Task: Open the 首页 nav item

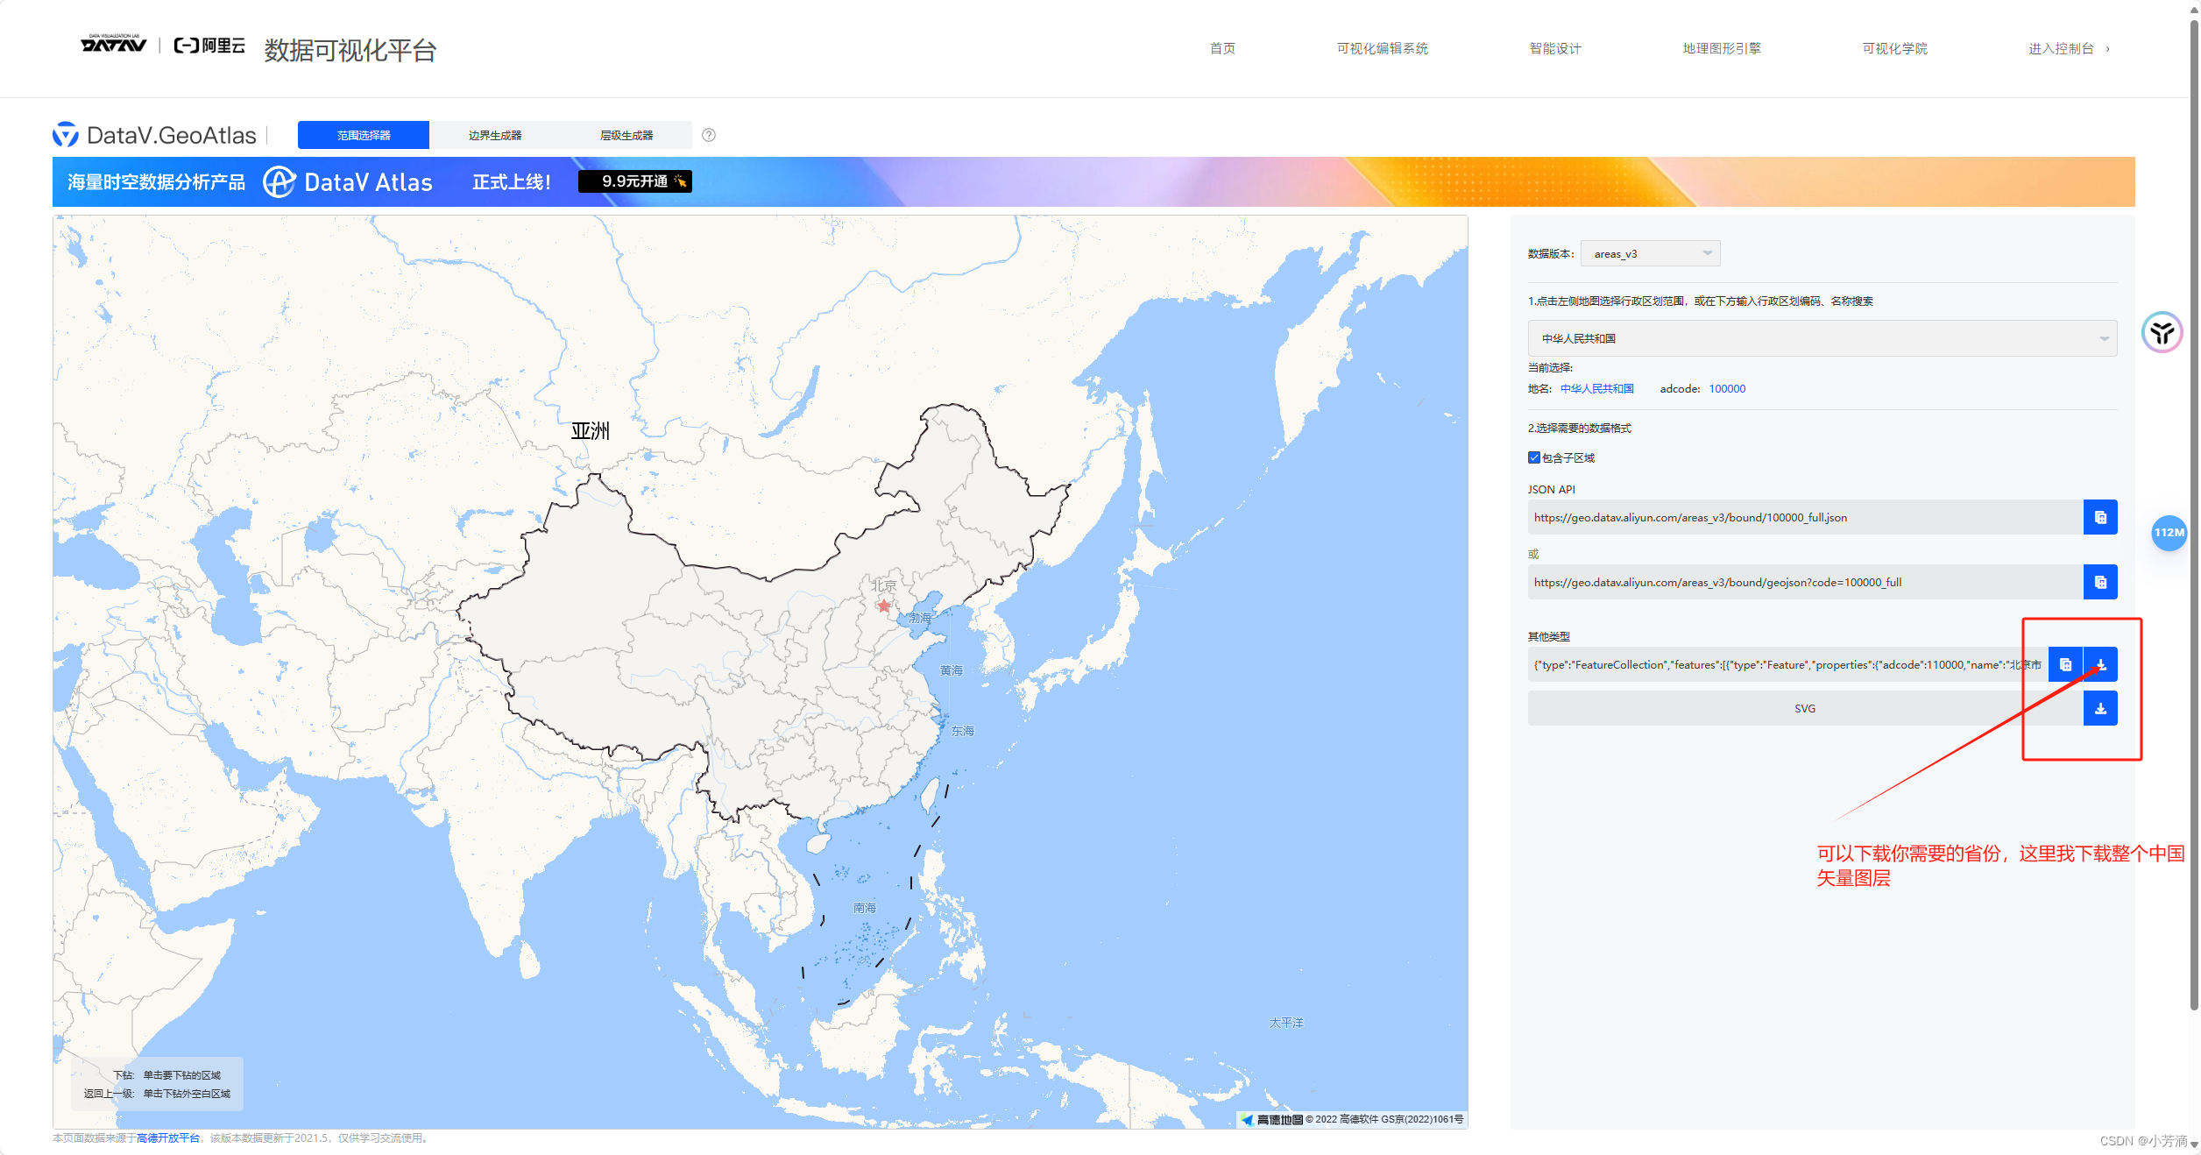Action: pos(1222,48)
